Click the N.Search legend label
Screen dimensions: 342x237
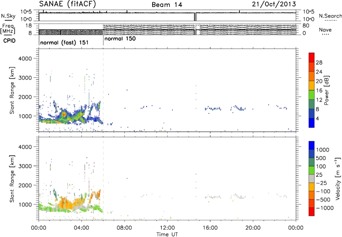pos(330,16)
